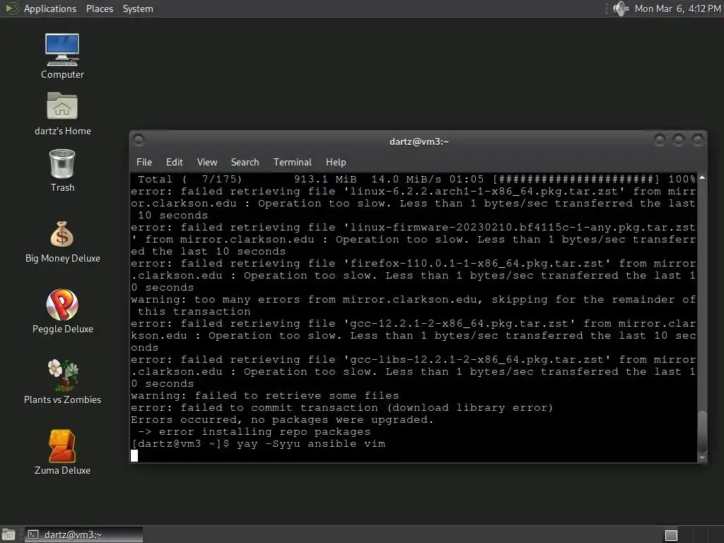Minimize the terminal window
The width and height of the screenshot is (724, 543).
(x=660, y=139)
